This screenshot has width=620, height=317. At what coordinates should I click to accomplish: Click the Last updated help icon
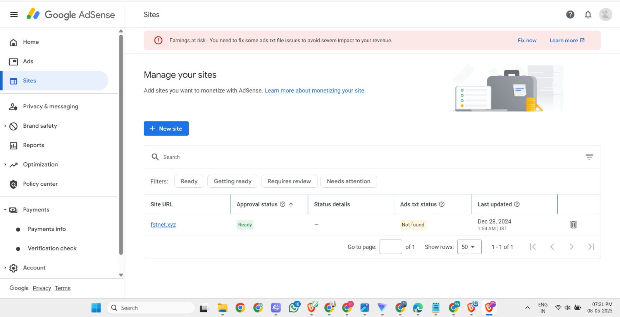pos(517,204)
